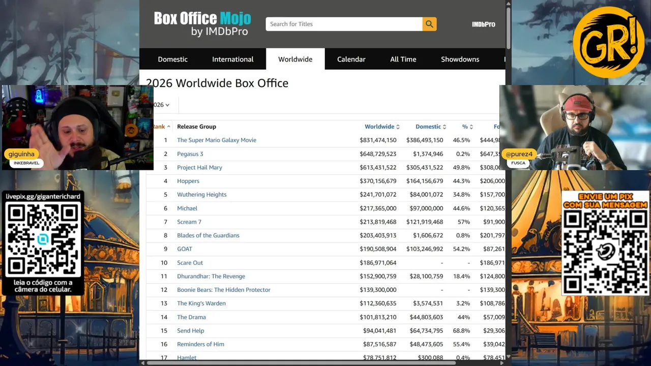Sort table by Domestic gross column
This screenshot has height=366, width=651.
click(x=431, y=127)
